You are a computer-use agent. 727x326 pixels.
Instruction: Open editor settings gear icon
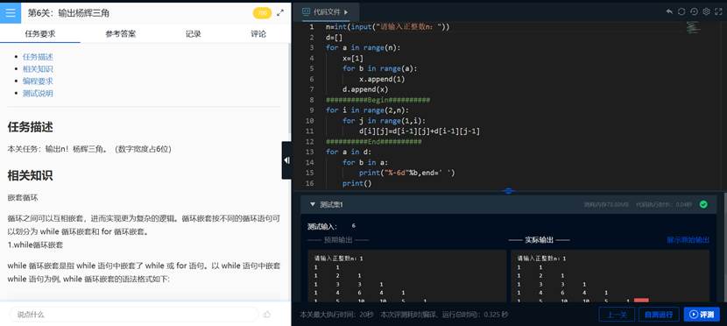point(707,11)
